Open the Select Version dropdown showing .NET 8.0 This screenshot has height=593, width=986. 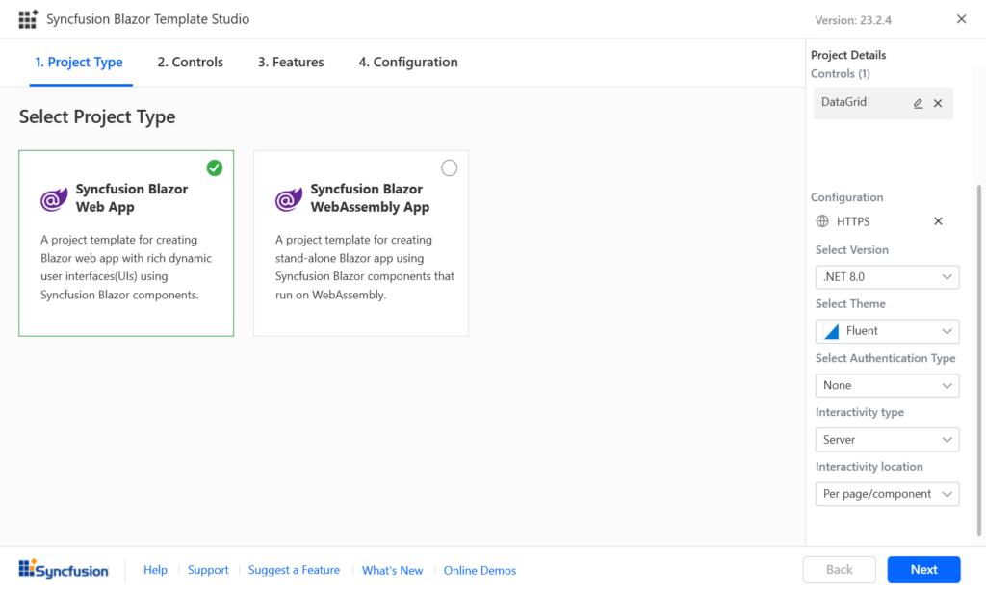[x=887, y=276]
